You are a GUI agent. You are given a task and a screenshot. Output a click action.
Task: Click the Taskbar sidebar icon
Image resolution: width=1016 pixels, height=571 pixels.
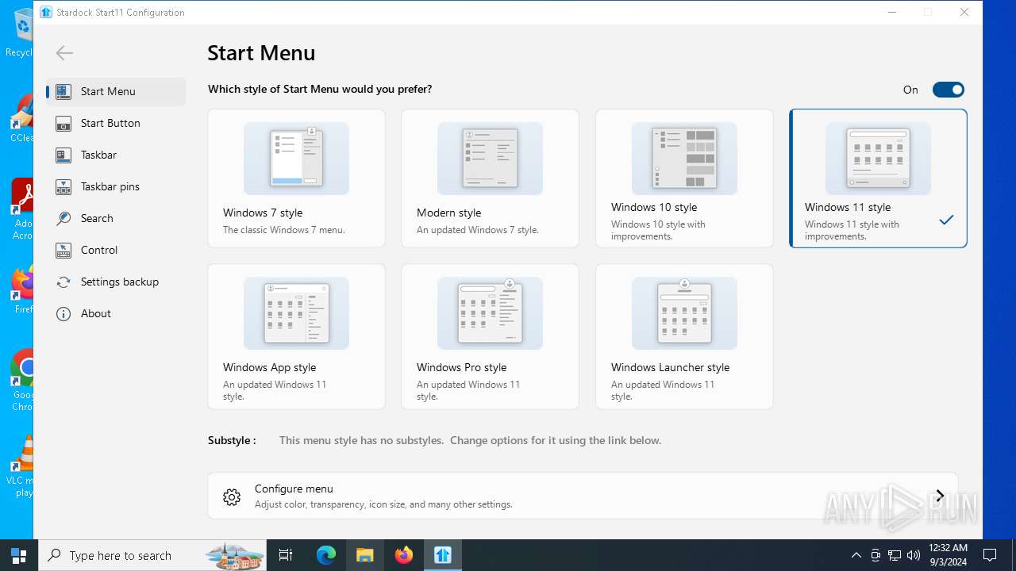pos(63,155)
